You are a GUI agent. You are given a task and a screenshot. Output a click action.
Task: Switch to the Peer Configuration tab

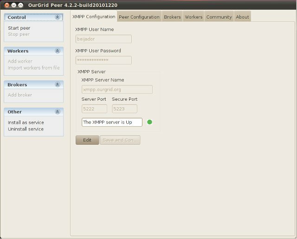[139, 17]
